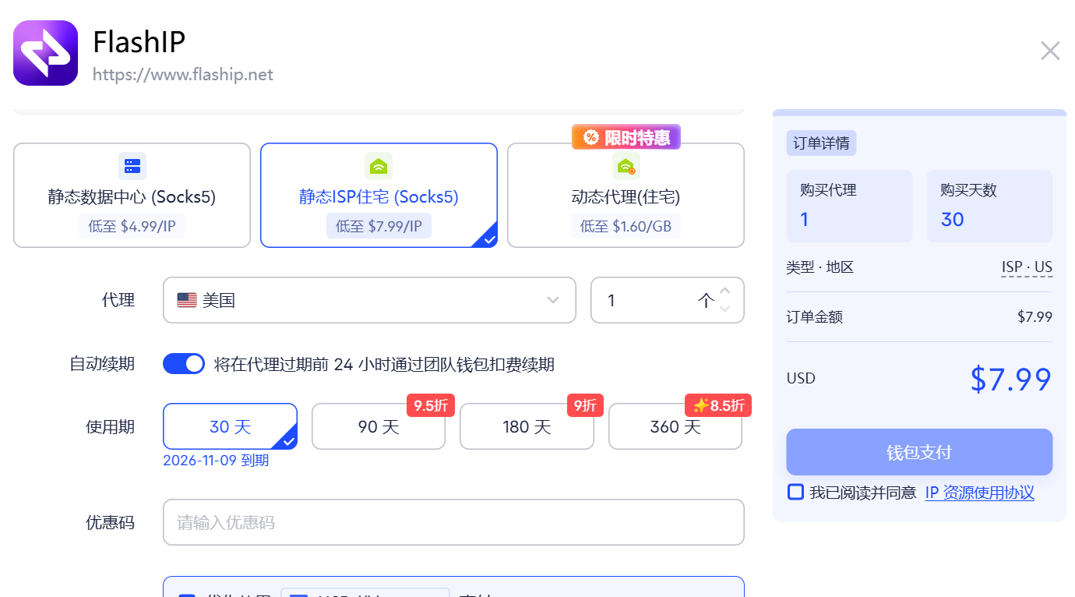1075x597 pixels.
Task: Click the large USD $7.99 total
Action: pos(1011,379)
